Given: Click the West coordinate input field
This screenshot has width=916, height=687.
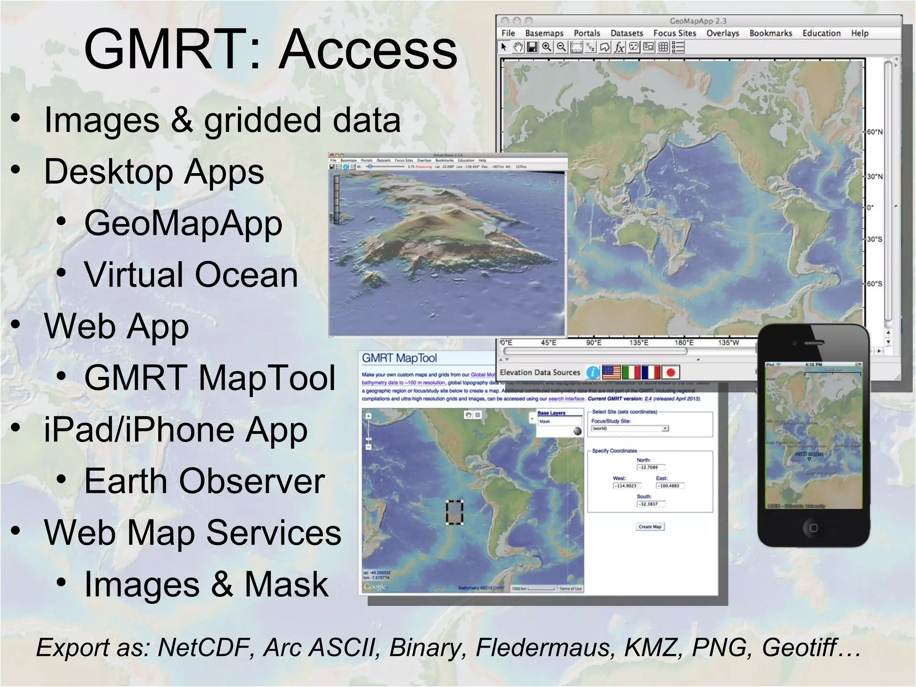Looking at the screenshot, I should 627,486.
